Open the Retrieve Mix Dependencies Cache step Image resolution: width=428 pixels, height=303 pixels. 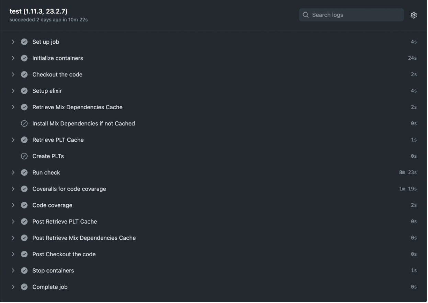214,107
